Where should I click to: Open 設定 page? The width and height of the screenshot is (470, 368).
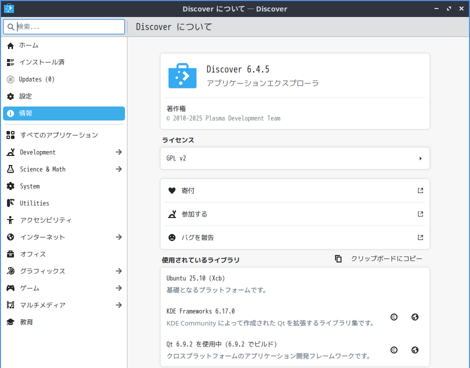click(64, 96)
